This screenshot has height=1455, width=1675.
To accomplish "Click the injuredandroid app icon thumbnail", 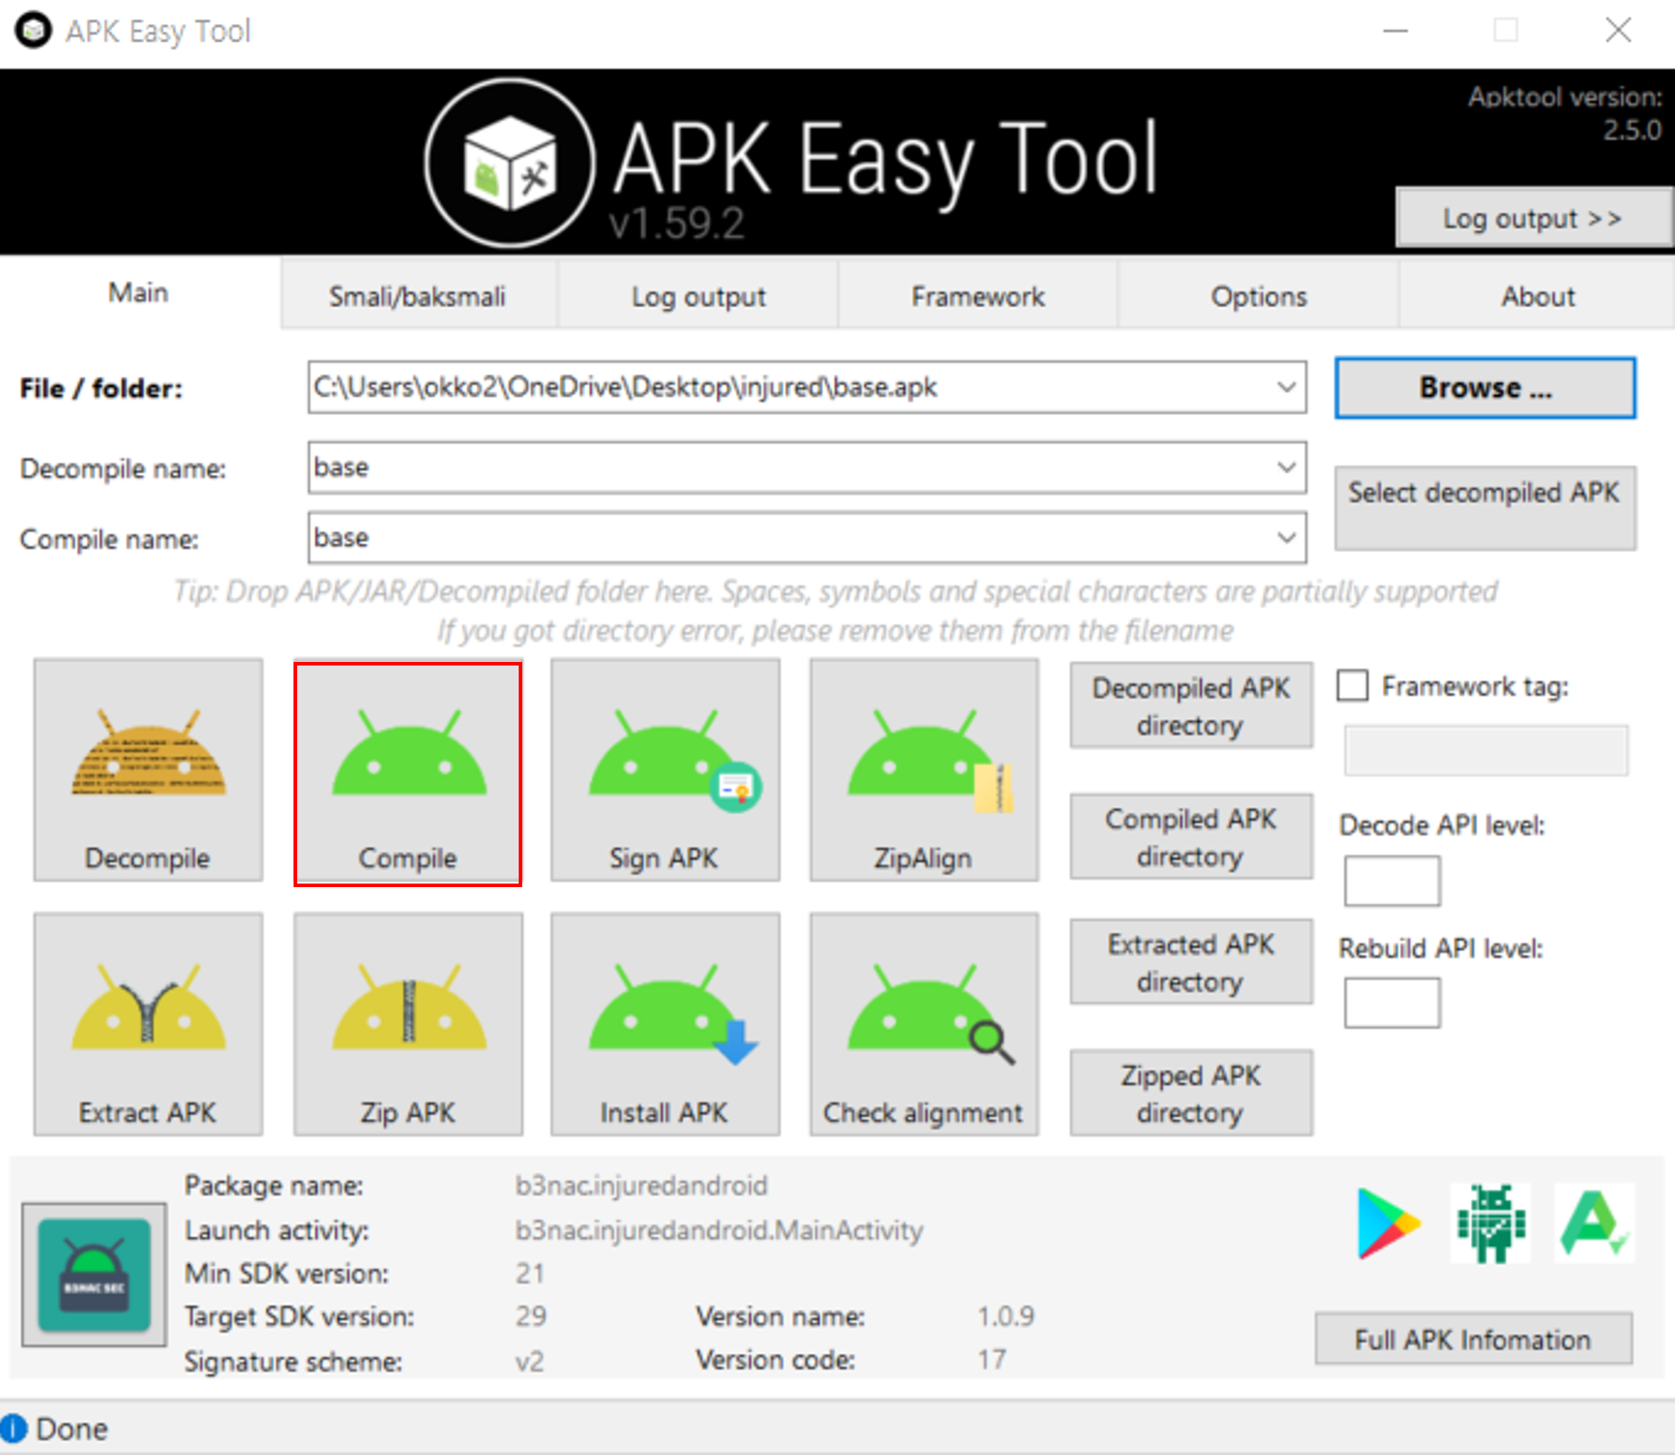I will pos(94,1274).
